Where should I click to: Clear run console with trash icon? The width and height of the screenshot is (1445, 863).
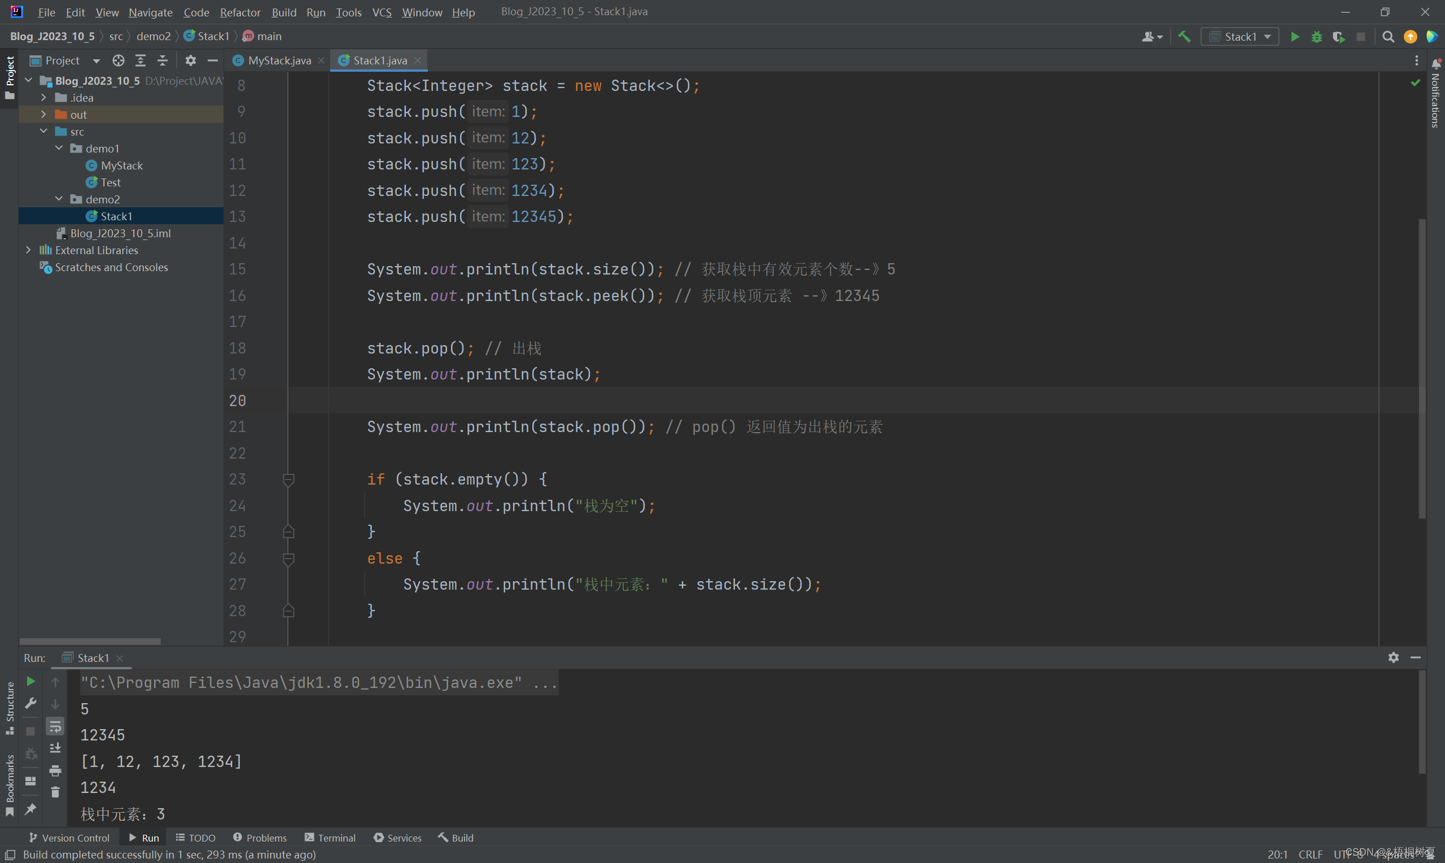coord(55,792)
